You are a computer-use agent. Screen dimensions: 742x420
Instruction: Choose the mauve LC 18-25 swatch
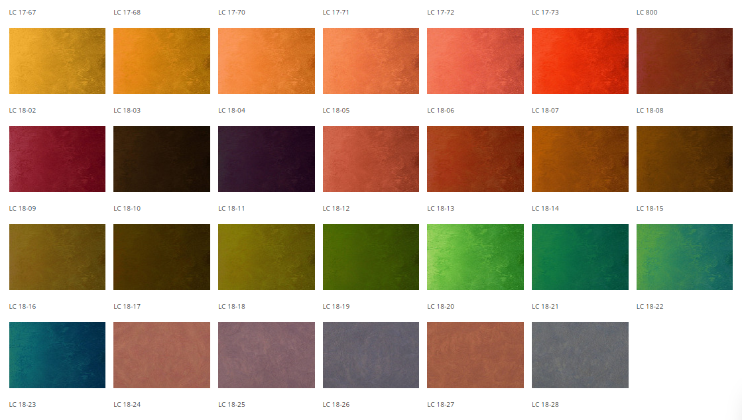point(267,355)
